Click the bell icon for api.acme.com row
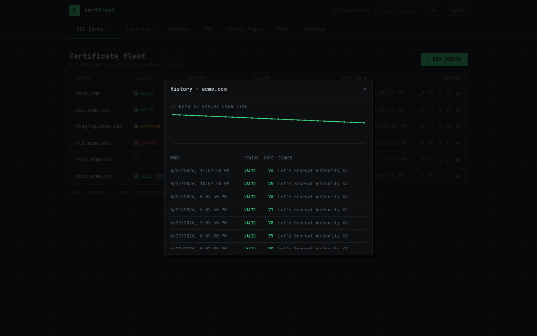This screenshot has height=336, width=537. pos(449,110)
